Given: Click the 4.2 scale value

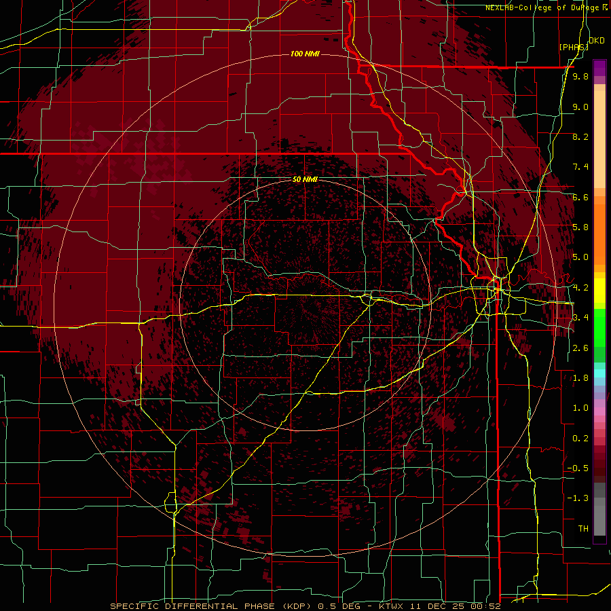Looking at the screenshot, I should tap(580, 288).
